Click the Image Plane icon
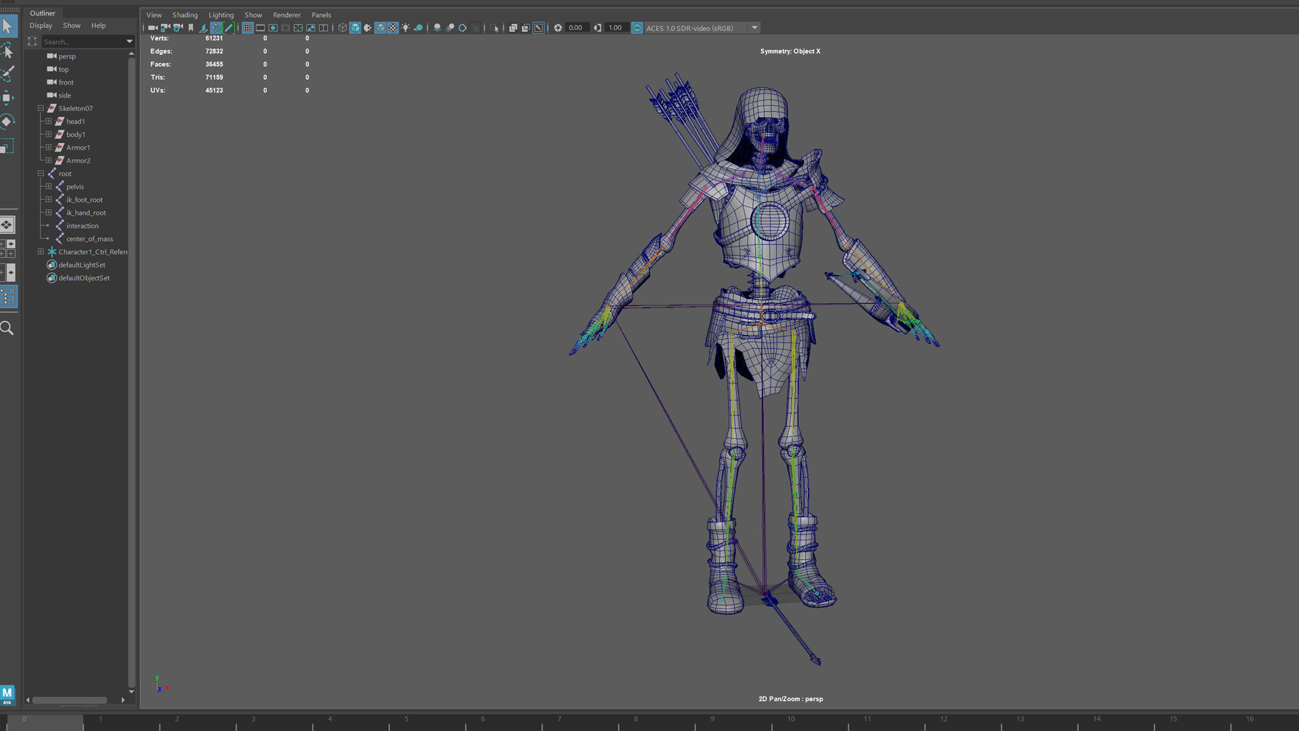Image resolution: width=1299 pixels, height=731 pixels. 203,28
